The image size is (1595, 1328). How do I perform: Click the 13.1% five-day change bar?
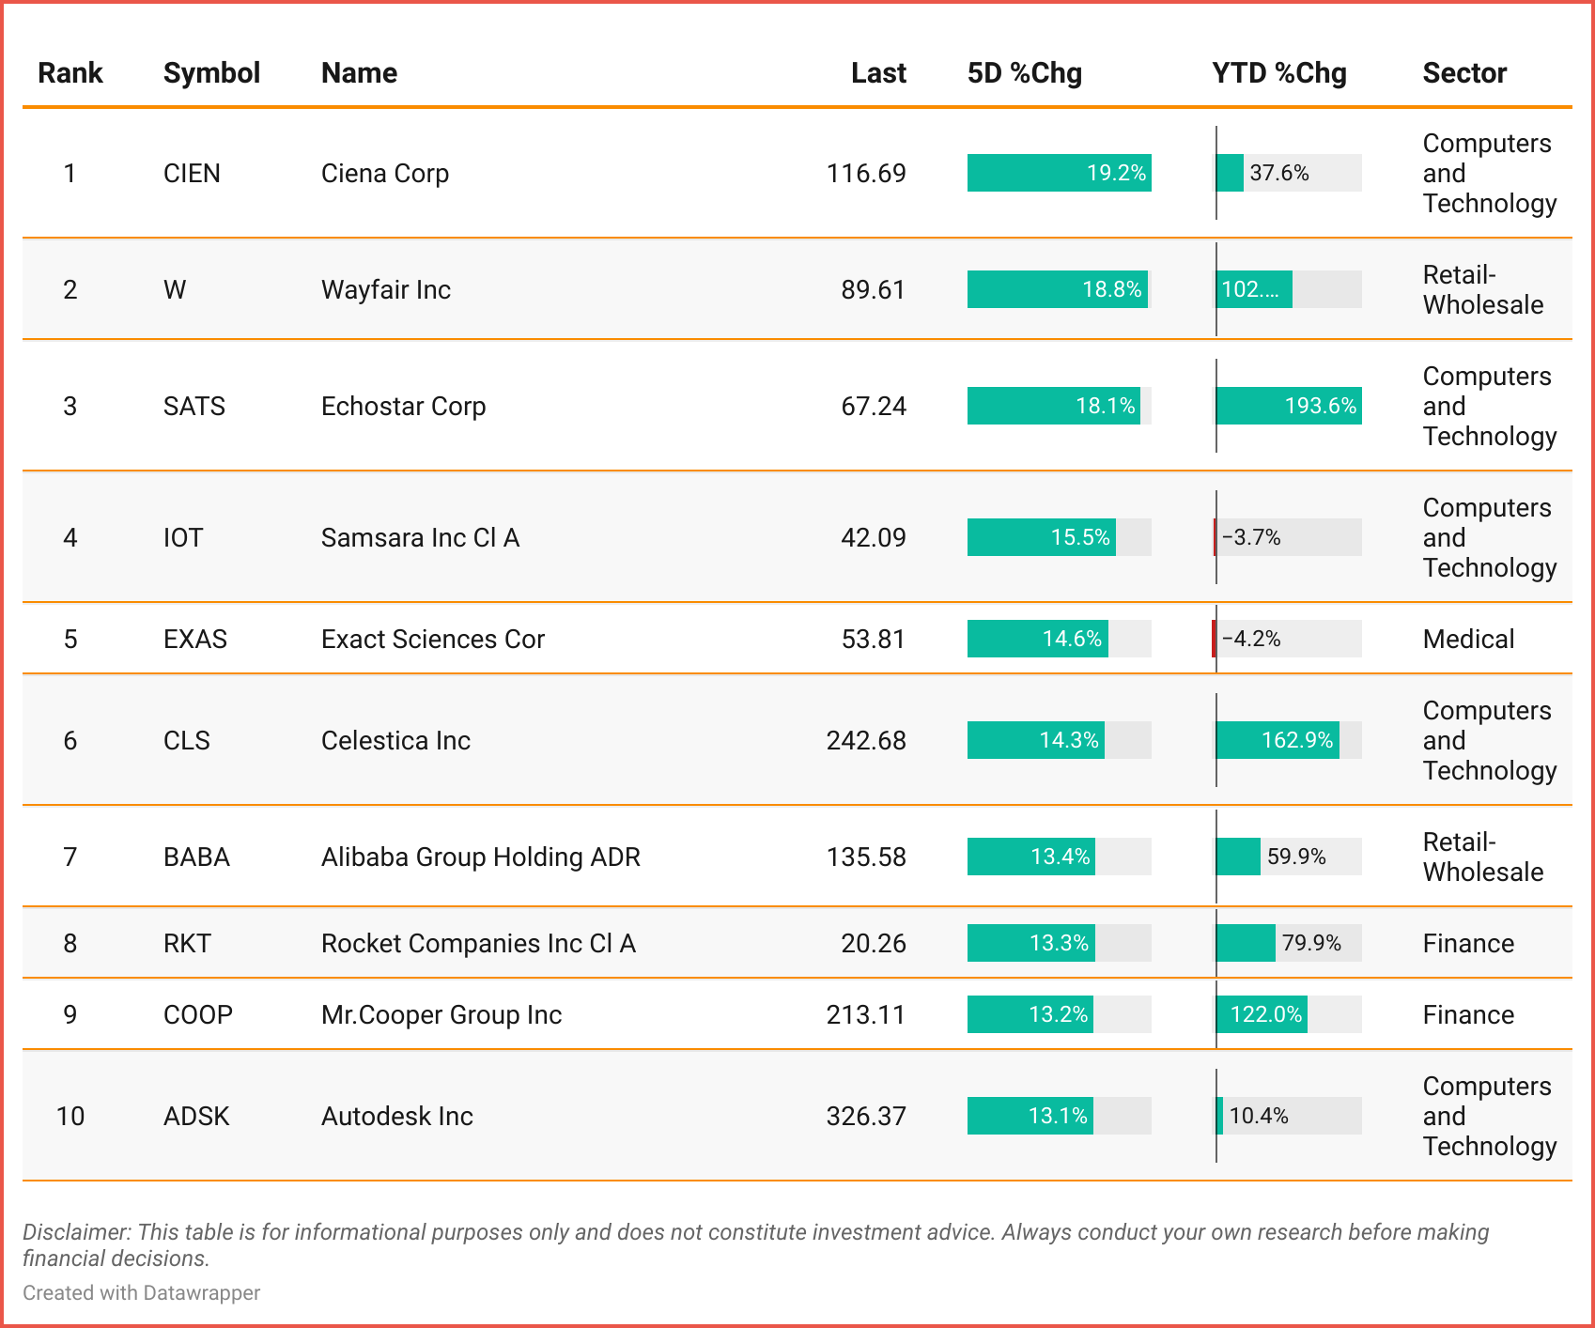pyautogui.click(x=1030, y=1116)
